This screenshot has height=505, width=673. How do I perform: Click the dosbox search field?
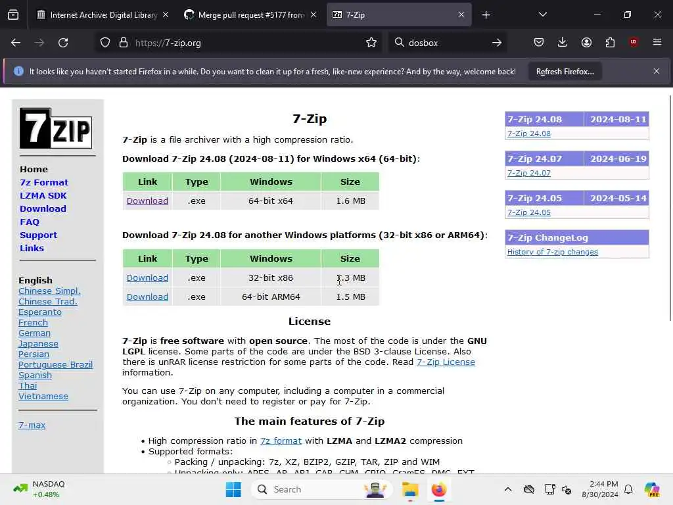click(446, 43)
